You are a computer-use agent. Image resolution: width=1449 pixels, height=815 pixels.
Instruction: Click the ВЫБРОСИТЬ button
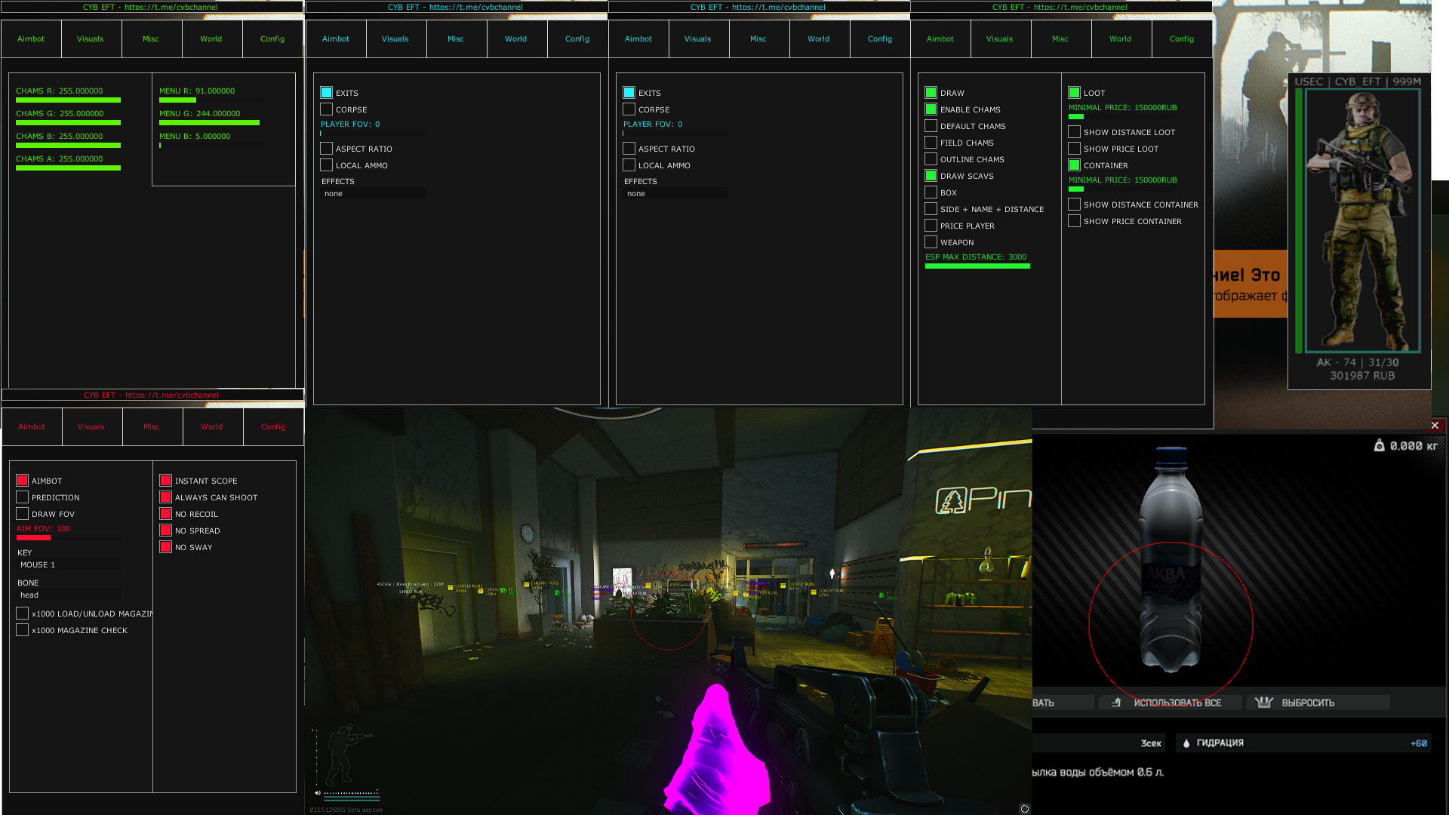[x=1318, y=703]
